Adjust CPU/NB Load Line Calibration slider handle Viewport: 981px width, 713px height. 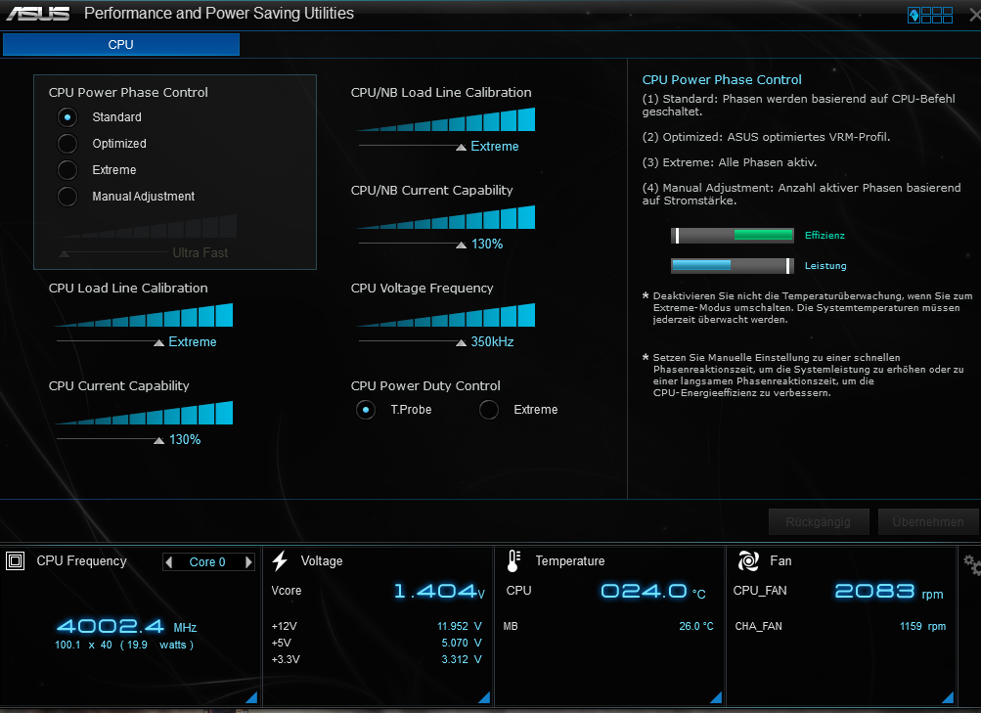pyautogui.click(x=461, y=147)
